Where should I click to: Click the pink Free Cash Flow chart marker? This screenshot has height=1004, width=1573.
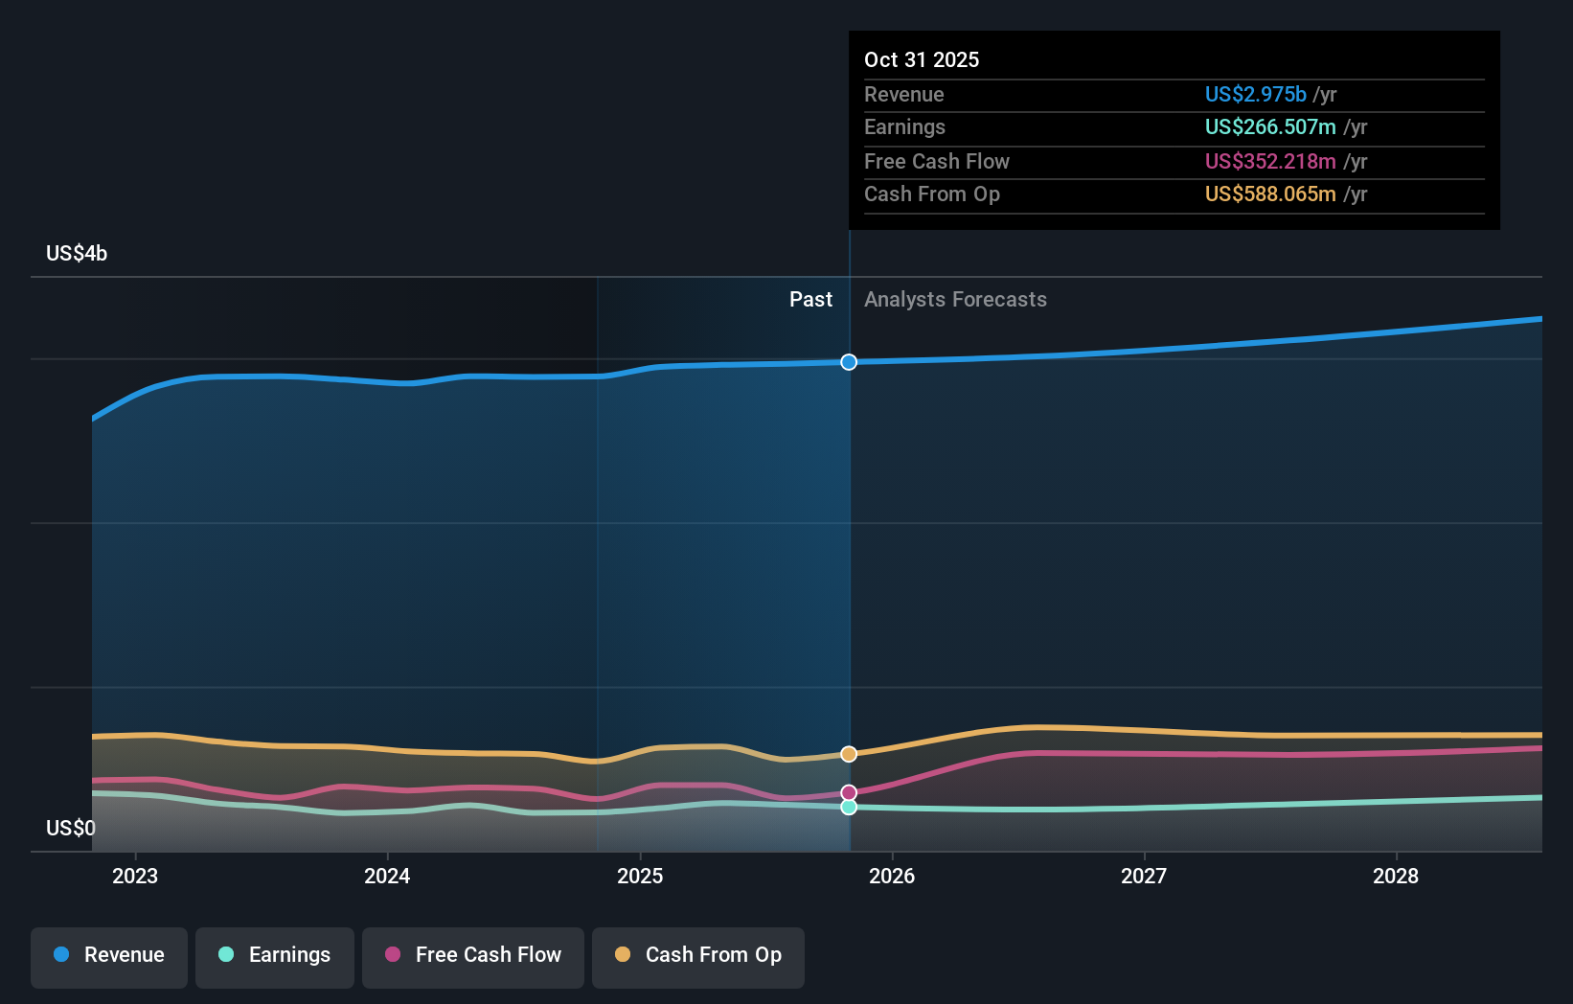(x=848, y=791)
